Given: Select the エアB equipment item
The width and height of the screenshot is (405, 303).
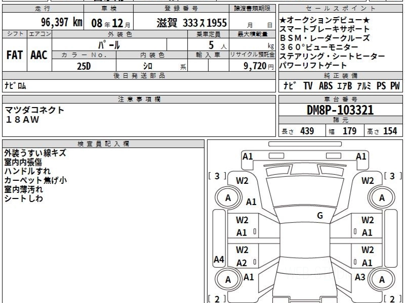Looking at the screenshot, I should click(345, 86).
